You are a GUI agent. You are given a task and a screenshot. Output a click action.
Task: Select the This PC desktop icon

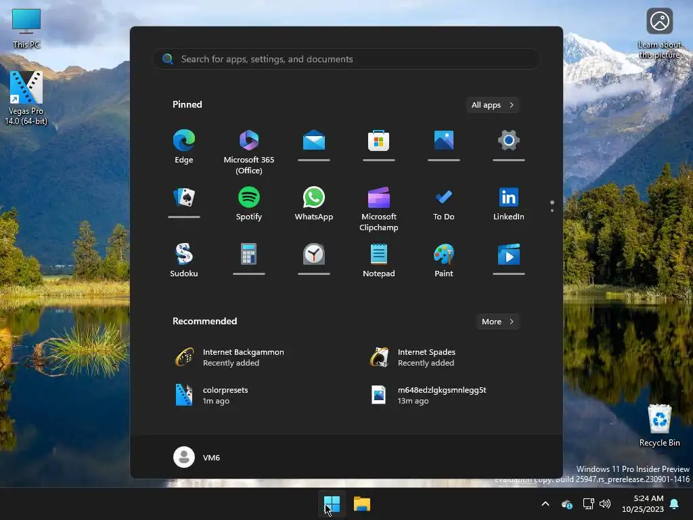26,28
